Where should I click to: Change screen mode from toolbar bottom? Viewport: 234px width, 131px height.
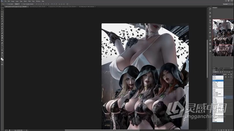click(x=2, y=64)
